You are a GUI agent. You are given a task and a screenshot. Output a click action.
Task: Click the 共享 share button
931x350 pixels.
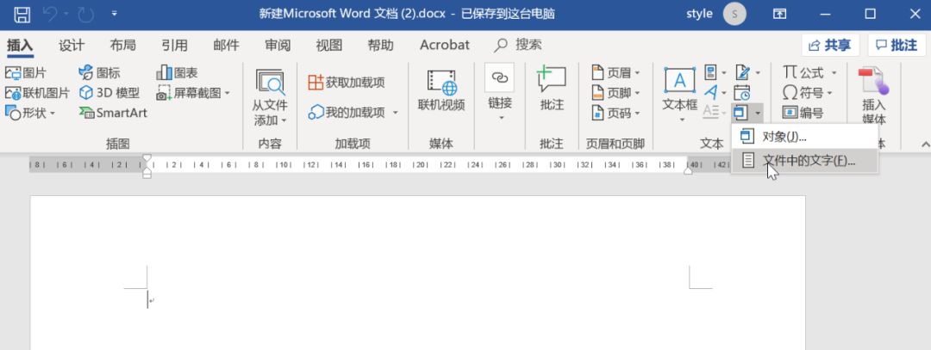click(830, 45)
